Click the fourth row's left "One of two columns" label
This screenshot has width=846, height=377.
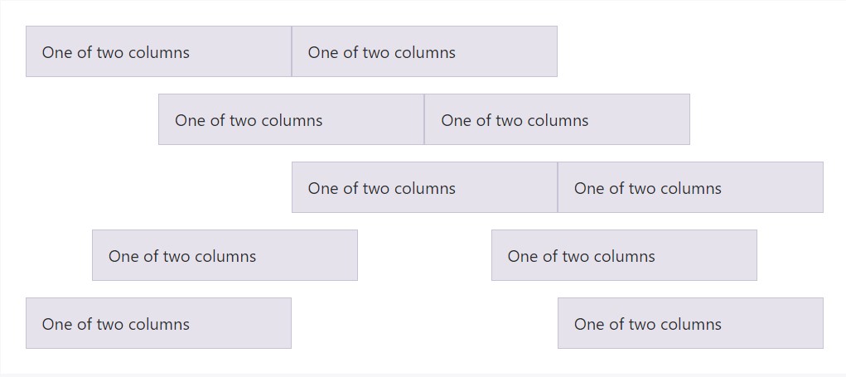click(x=182, y=256)
